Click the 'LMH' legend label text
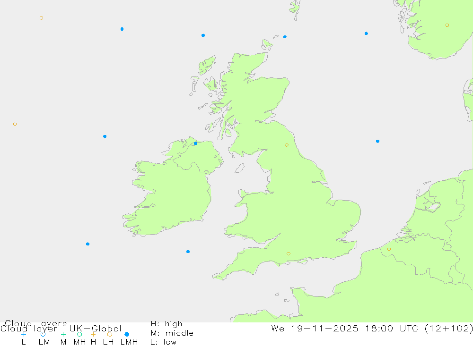This screenshot has width=473, height=346. [129, 342]
